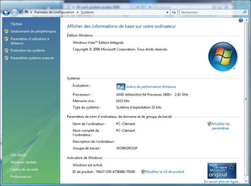Click shield icon beside Paramètres d'utilisation à distance
Viewport: 251px width, 186px height.
pyautogui.click(x=7, y=39)
